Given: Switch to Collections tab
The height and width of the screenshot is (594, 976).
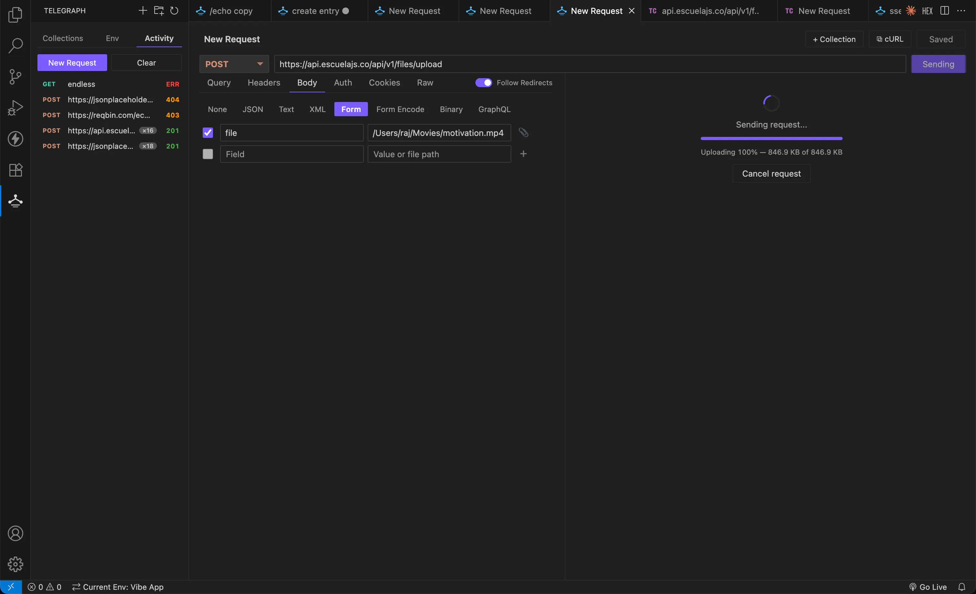Looking at the screenshot, I should [63, 38].
